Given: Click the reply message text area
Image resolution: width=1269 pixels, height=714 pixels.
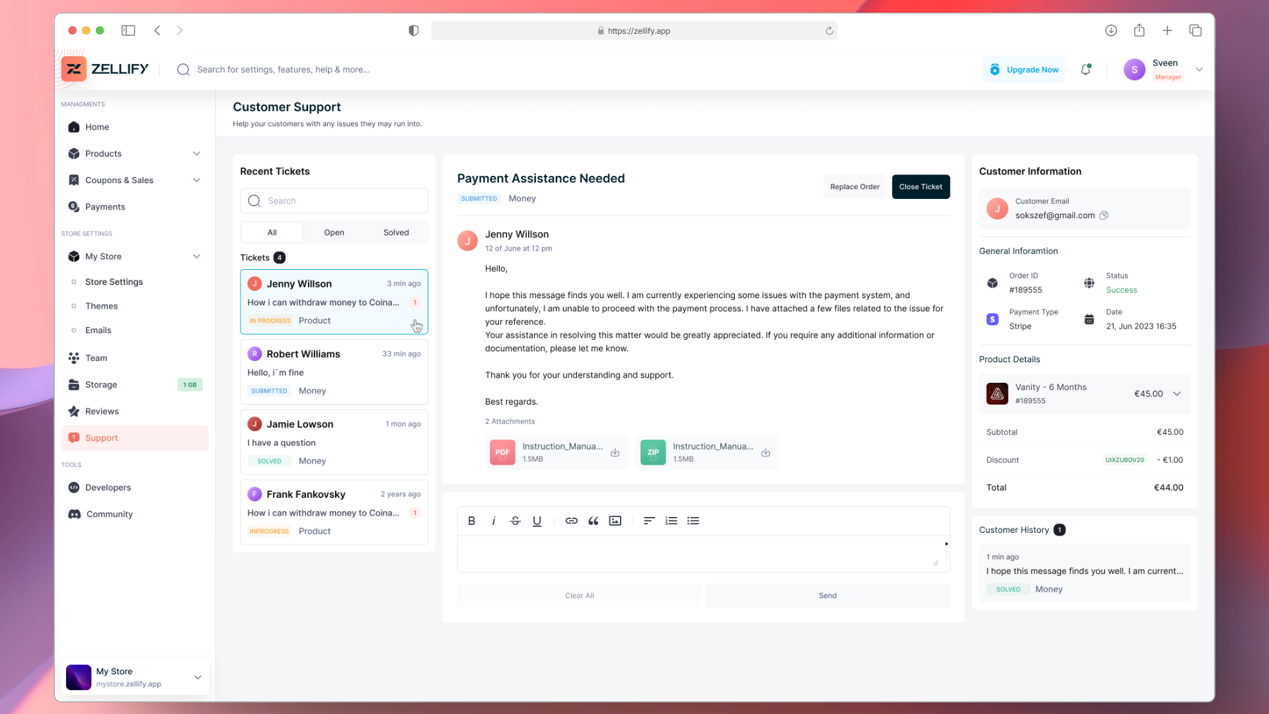Looking at the screenshot, I should 703,553.
